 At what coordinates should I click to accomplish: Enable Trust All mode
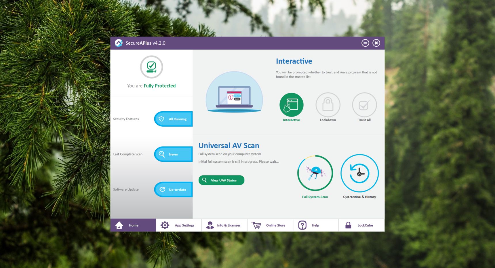(364, 105)
